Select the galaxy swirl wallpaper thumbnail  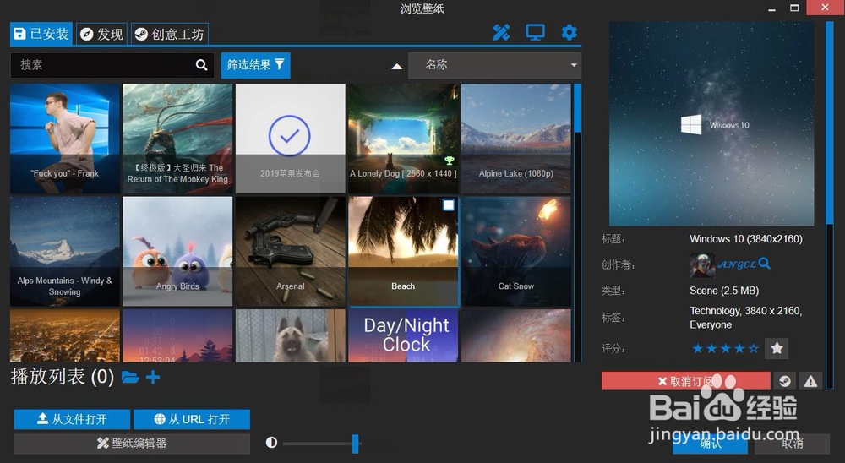[x=515, y=335]
